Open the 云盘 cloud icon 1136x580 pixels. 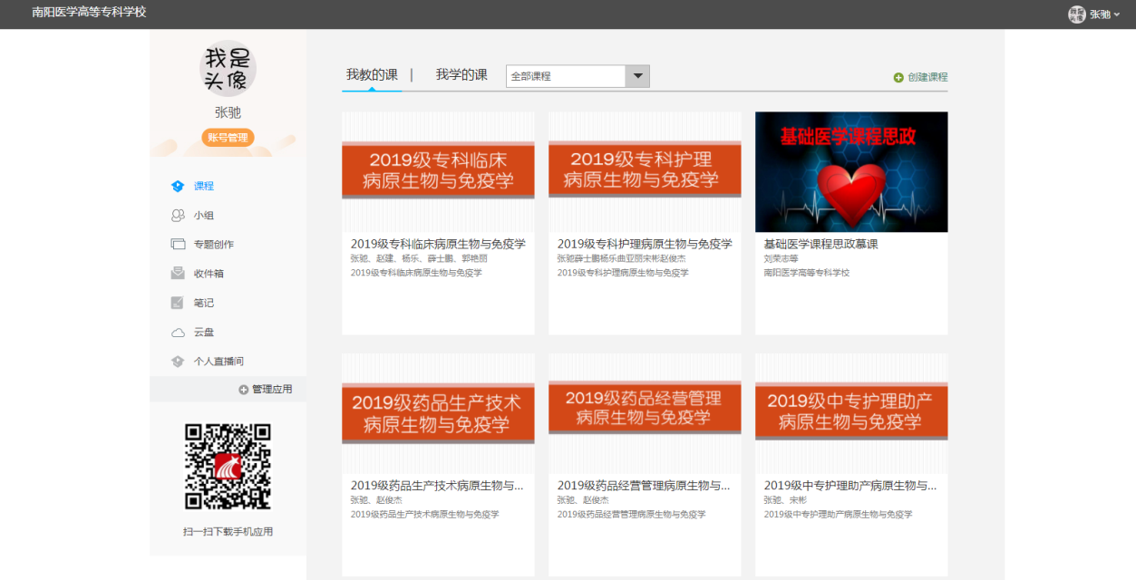tap(178, 333)
